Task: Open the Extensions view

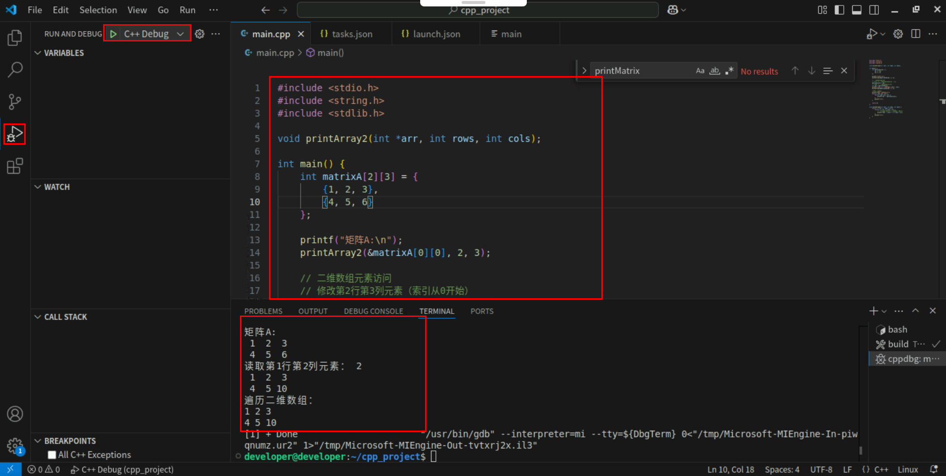Action: [15, 166]
